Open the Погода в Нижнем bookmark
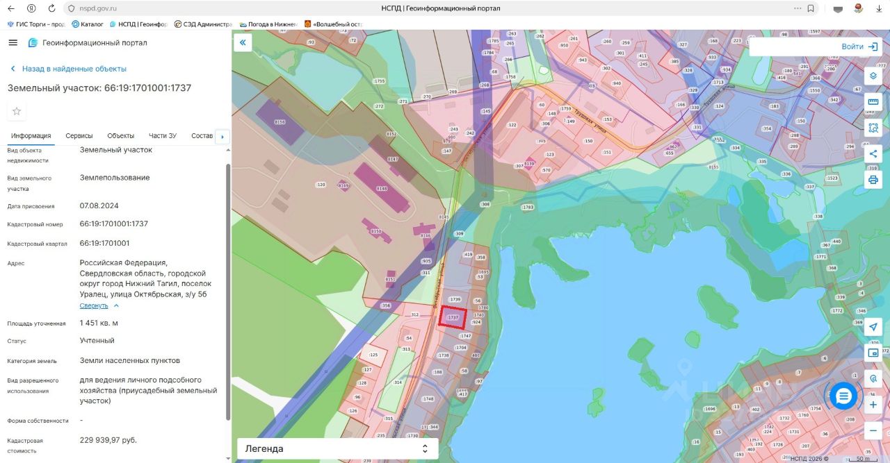Screen dimensions: 890x463 pos(268,24)
